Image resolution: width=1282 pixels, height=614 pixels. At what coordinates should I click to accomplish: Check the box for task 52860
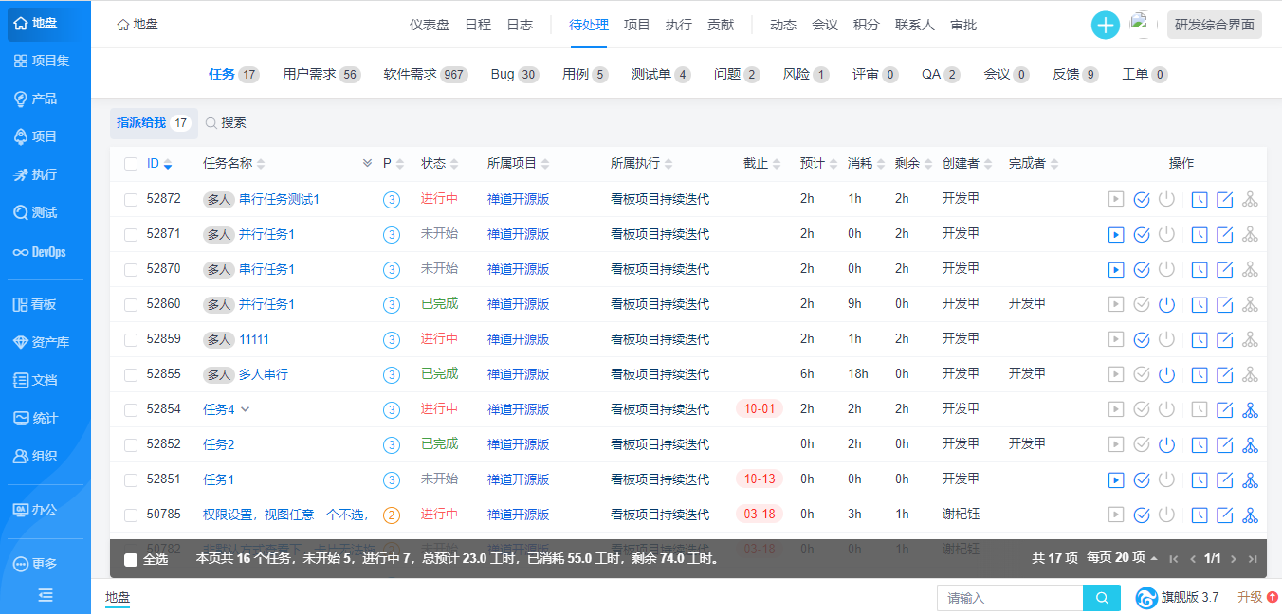[131, 304]
